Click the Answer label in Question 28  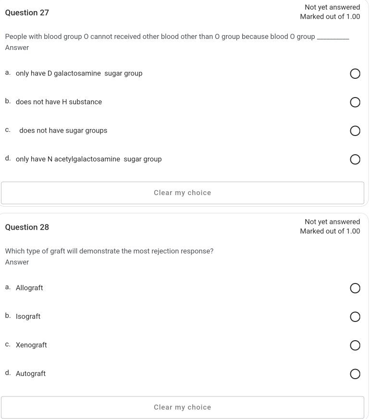coord(17,262)
